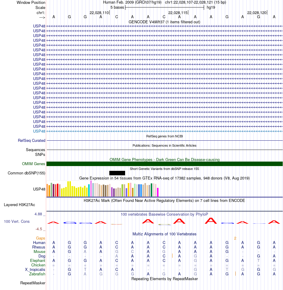This screenshot has height=290, width=283.
Task: Click the Scale label
Action: point(40,7)
